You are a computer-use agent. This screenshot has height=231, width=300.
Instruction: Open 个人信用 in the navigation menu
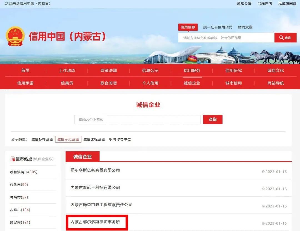tap(150, 83)
